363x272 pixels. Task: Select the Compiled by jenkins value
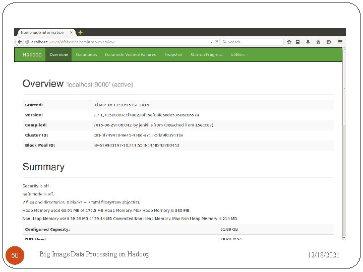tap(153, 125)
